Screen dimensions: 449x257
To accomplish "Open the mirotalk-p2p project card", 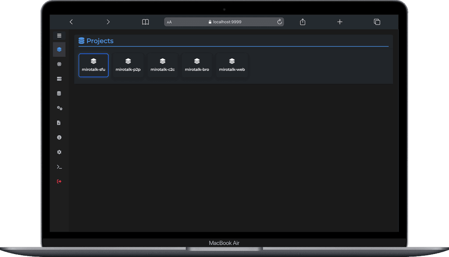I will coord(128,65).
